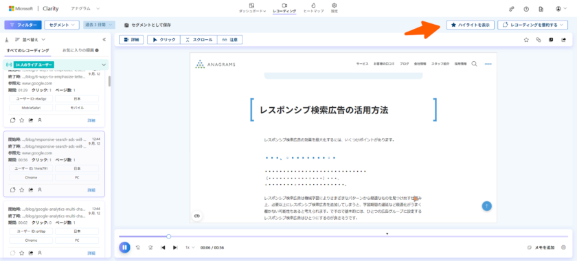Open 詳細 link on MobileSafari recording card
Viewport: 577px width, 261px height.
tap(91, 120)
